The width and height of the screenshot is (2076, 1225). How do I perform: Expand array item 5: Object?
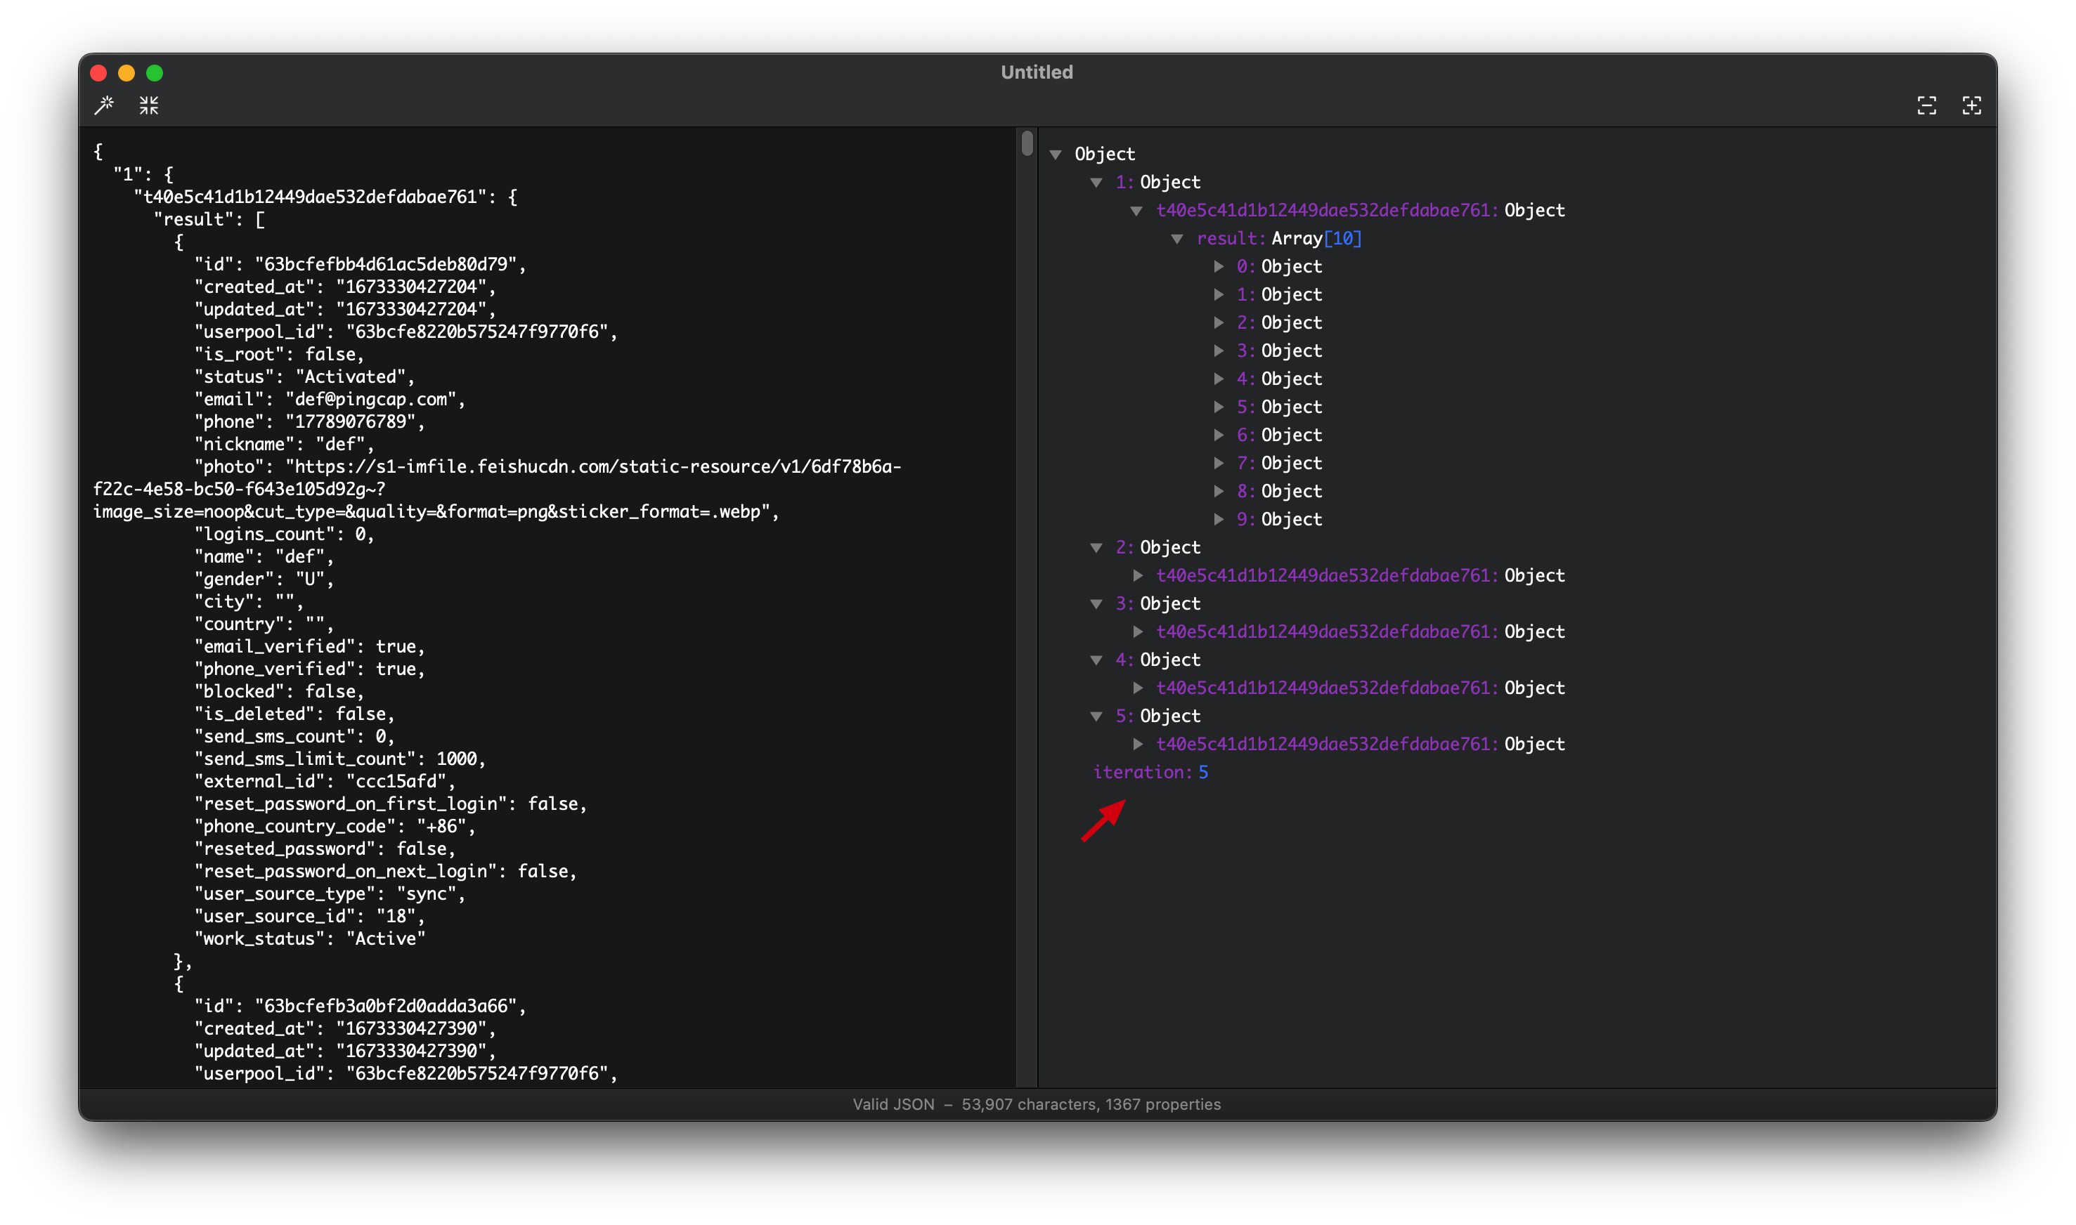1219,407
